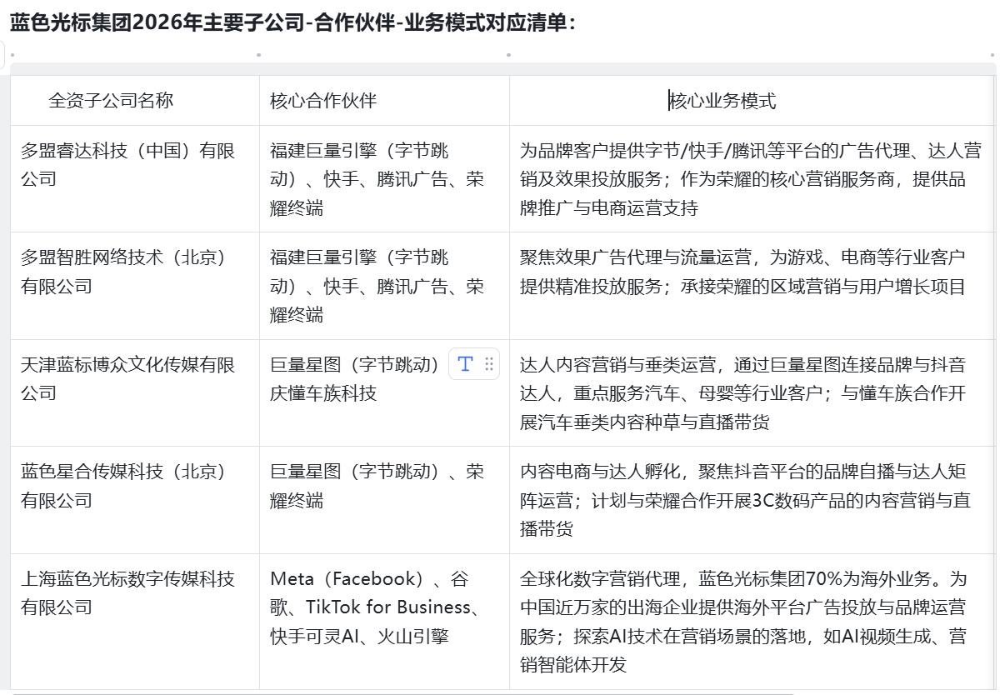Screen dimensions: 1000x695
Task: Click the six-dot drag handle icon
Action: point(489,363)
